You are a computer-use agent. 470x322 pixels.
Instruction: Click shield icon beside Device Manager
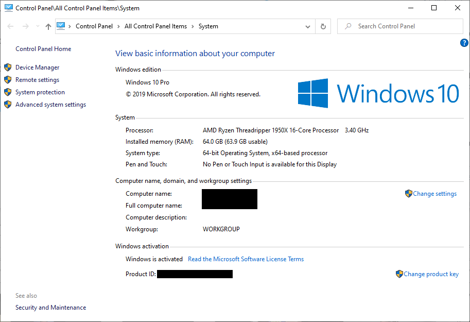(x=8, y=67)
